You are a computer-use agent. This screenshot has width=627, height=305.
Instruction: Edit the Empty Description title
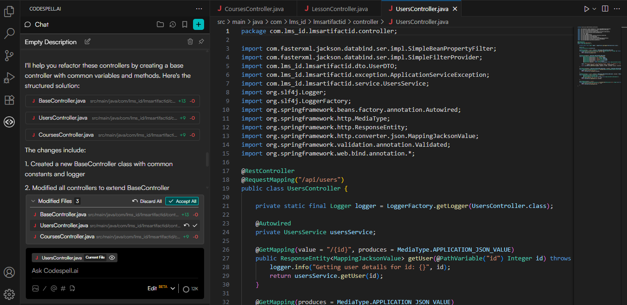click(x=88, y=42)
